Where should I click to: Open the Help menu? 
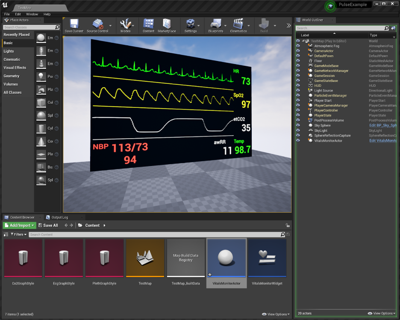tap(47, 14)
